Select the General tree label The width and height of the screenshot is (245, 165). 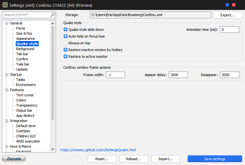pyautogui.click(x=16, y=23)
